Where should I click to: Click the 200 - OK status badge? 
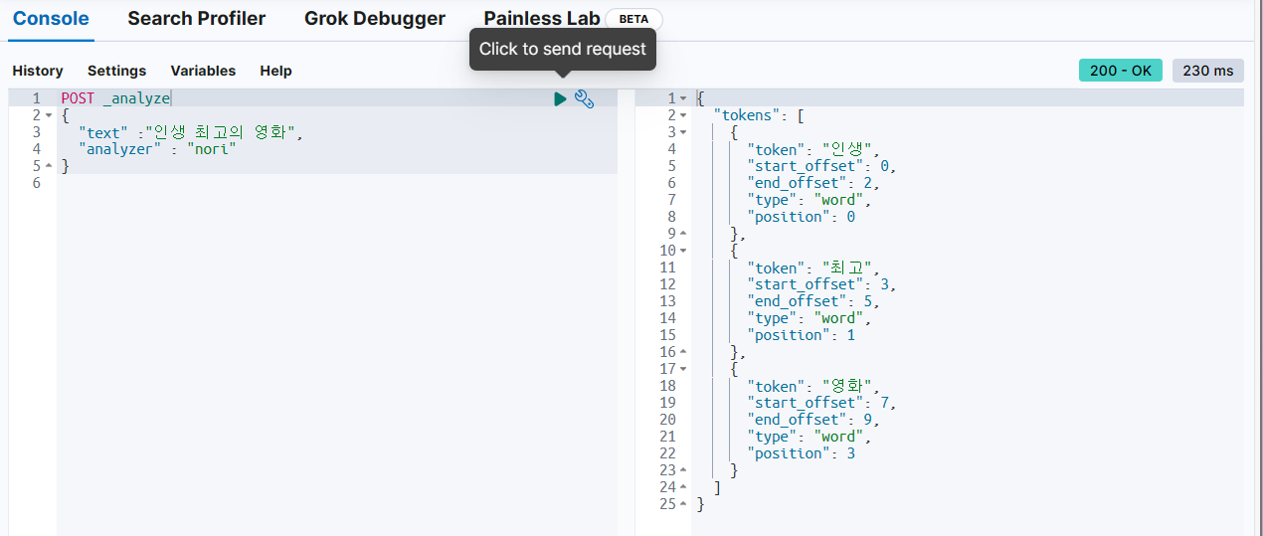coord(1121,71)
